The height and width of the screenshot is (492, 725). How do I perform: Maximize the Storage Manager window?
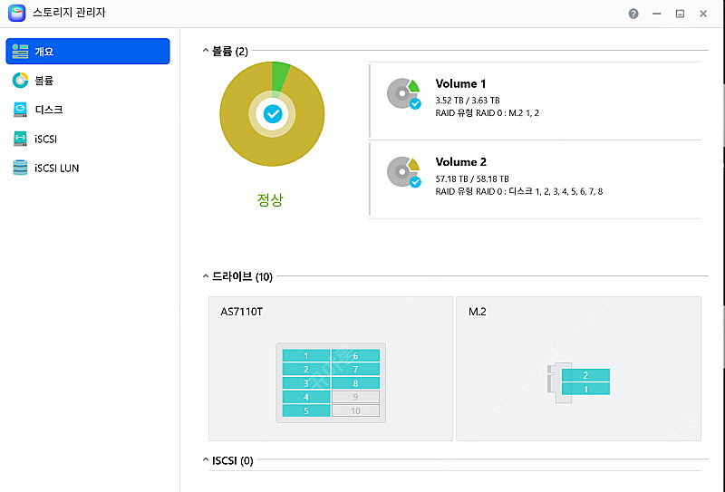tap(680, 14)
